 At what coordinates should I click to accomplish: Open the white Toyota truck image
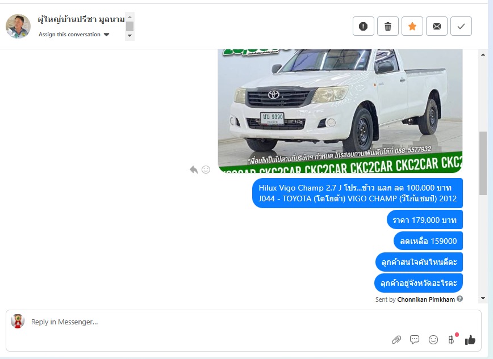pos(340,108)
